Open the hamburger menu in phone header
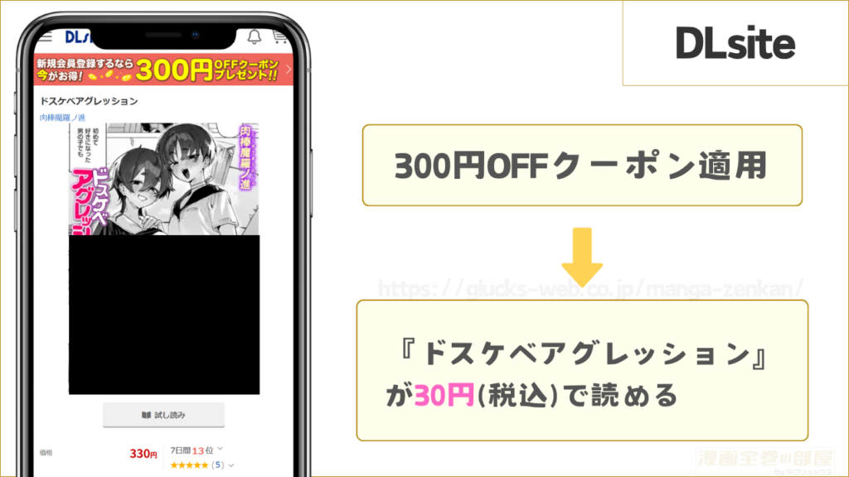The width and height of the screenshot is (849, 477). coord(45,36)
